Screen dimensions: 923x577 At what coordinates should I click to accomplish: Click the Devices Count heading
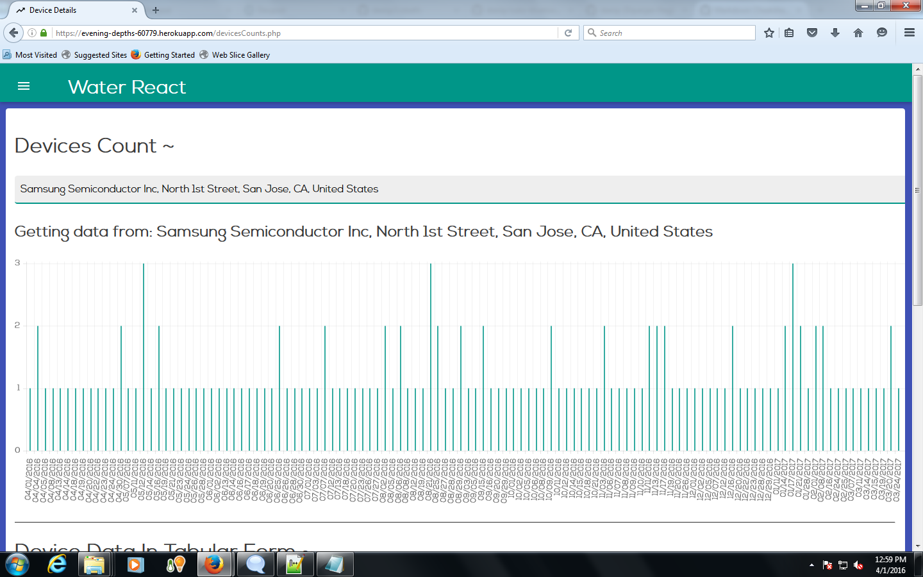point(94,146)
